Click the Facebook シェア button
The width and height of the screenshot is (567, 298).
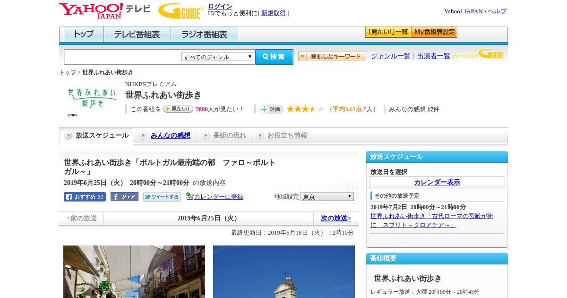(x=124, y=197)
